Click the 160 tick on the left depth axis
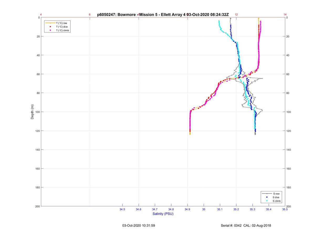This screenshot has width=315, height=232. (37, 169)
